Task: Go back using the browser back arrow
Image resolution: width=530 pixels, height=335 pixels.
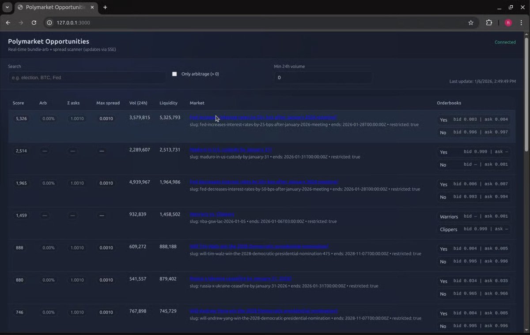Action: pyautogui.click(x=8, y=22)
